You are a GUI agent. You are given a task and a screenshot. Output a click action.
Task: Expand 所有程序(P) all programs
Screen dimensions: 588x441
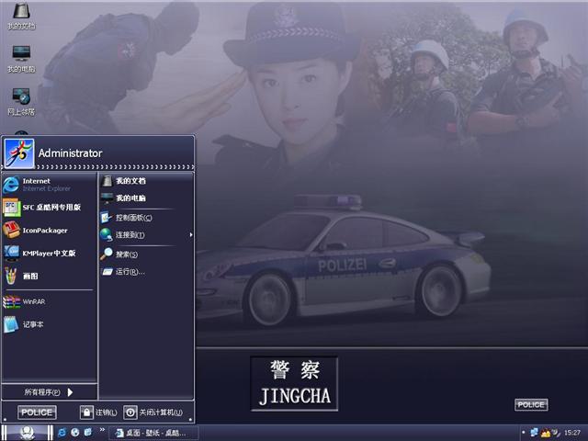pyautogui.click(x=49, y=392)
